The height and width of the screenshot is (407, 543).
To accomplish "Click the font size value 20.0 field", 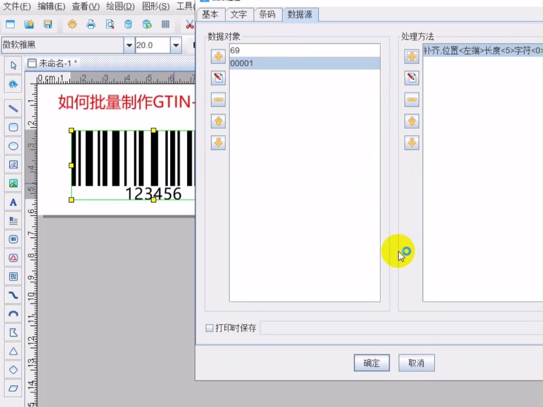I will (x=153, y=45).
